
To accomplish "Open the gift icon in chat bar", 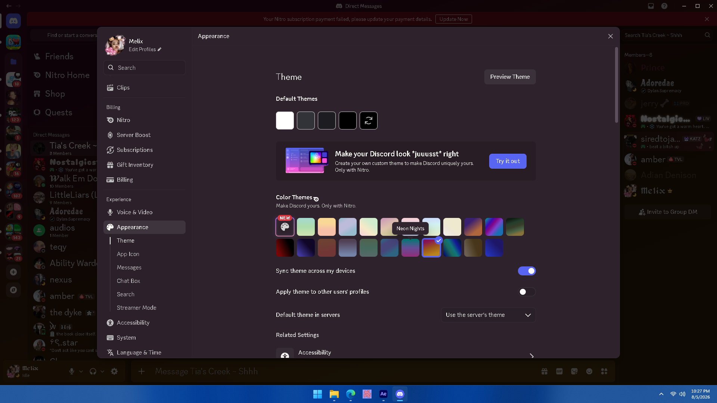I will coord(544,371).
